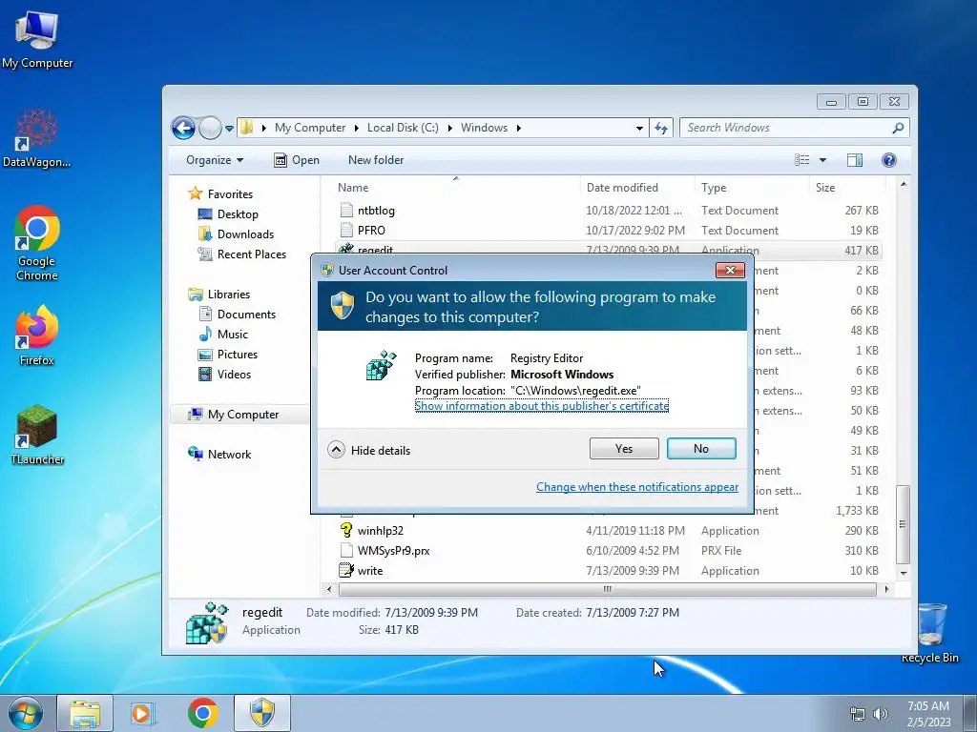Viewport: 977px width, 732px height.
Task: Close the User Account Control dialog
Action: 730,270
